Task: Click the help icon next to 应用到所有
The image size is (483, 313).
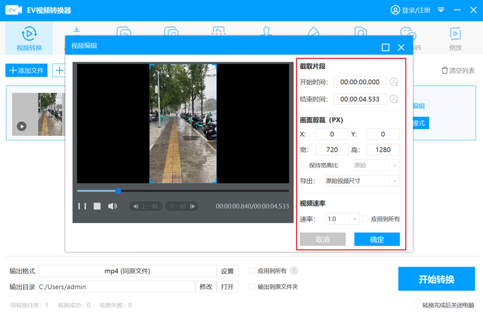Action: tap(294, 271)
